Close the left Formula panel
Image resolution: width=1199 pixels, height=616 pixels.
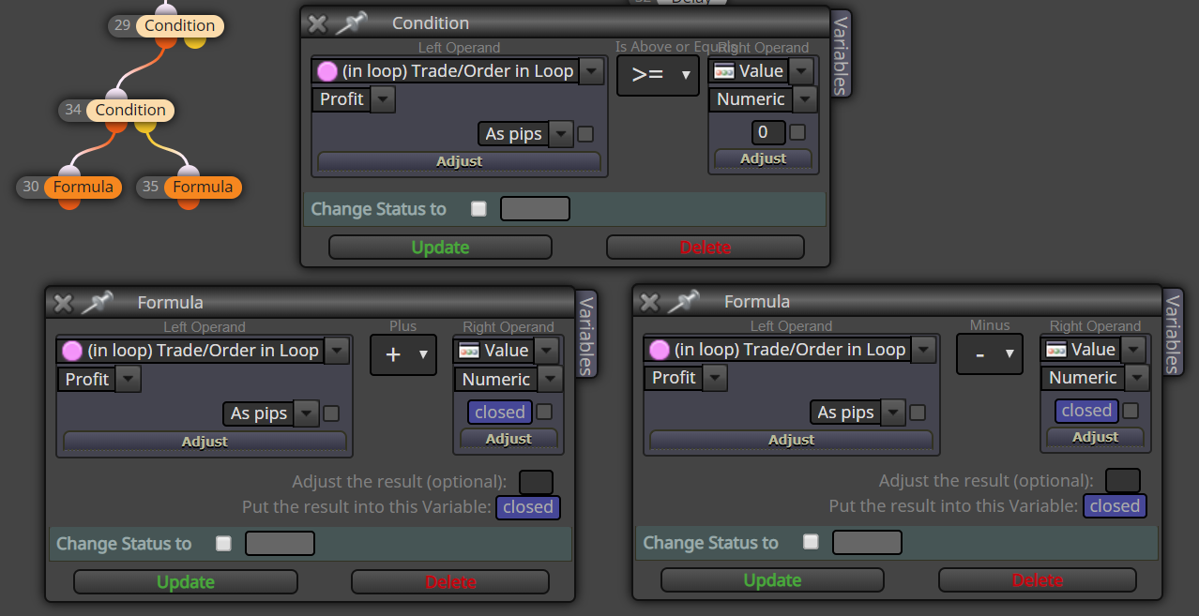click(x=63, y=303)
